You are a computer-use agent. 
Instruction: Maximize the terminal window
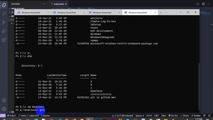pyautogui.click(x=188, y=12)
